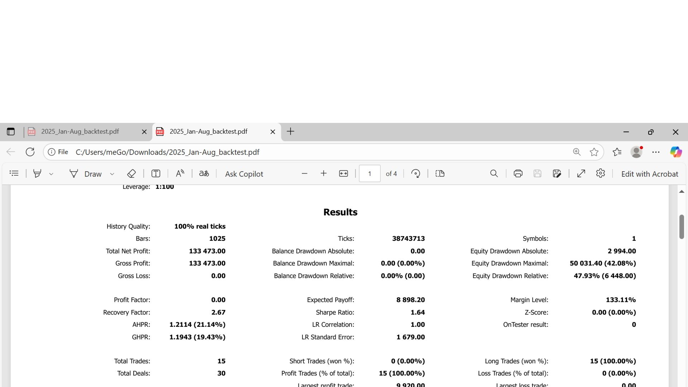Start Read aloud
Viewport: 688px width, 387px height.
[180, 173]
